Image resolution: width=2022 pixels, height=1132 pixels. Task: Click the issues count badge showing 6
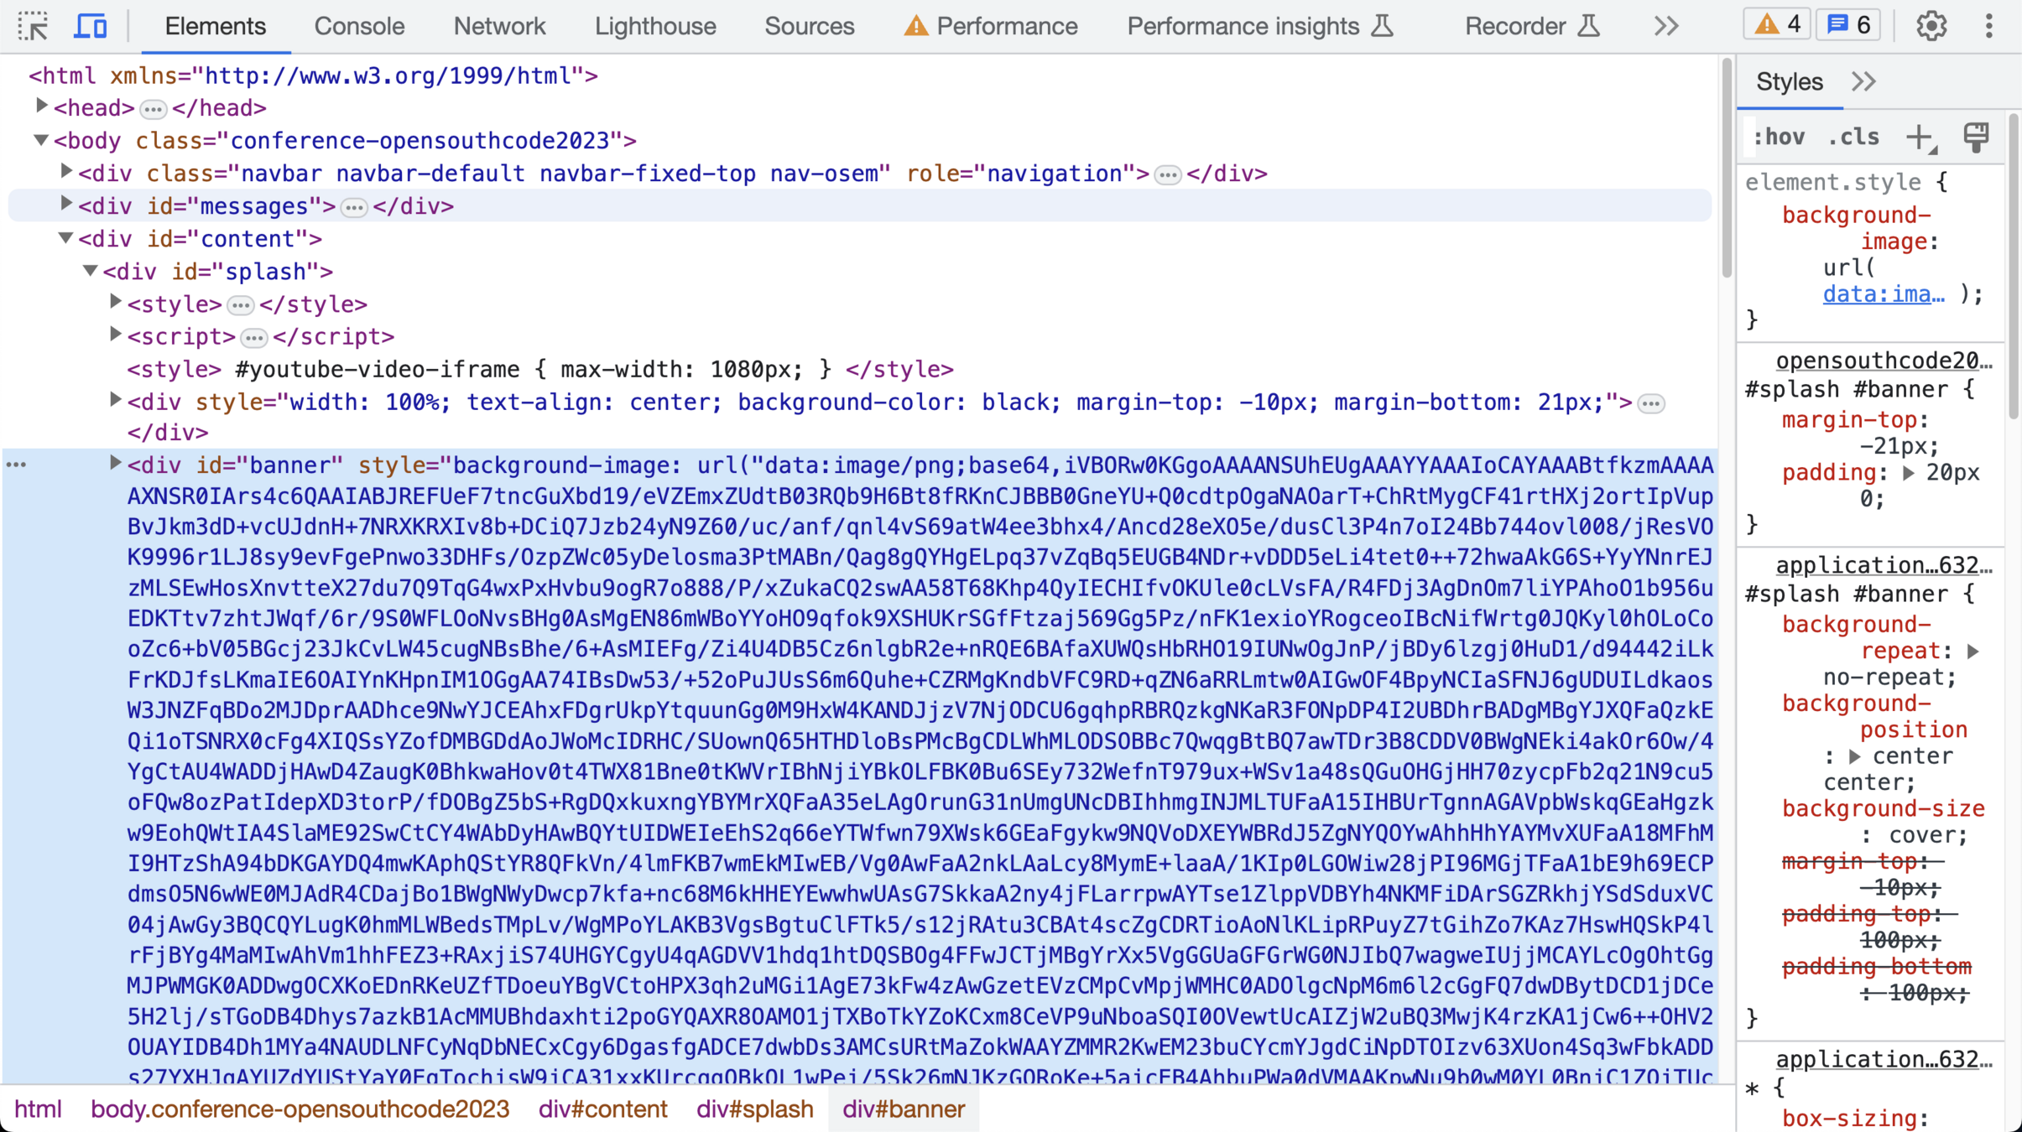coord(1848,25)
